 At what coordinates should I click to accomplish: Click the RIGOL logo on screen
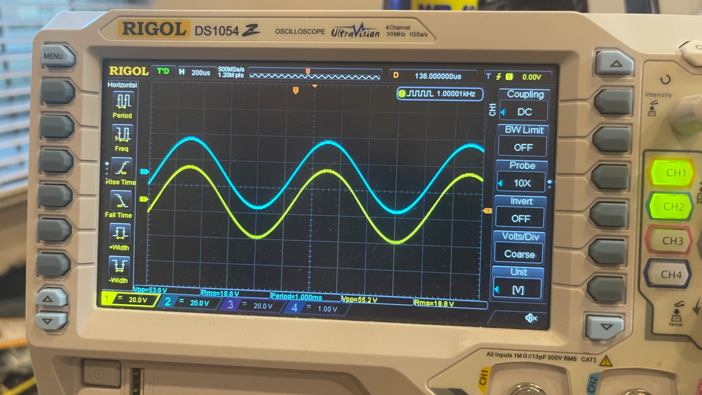point(129,71)
